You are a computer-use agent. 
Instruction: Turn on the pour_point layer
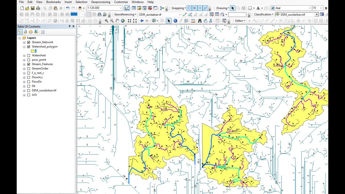click(x=29, y=60)
